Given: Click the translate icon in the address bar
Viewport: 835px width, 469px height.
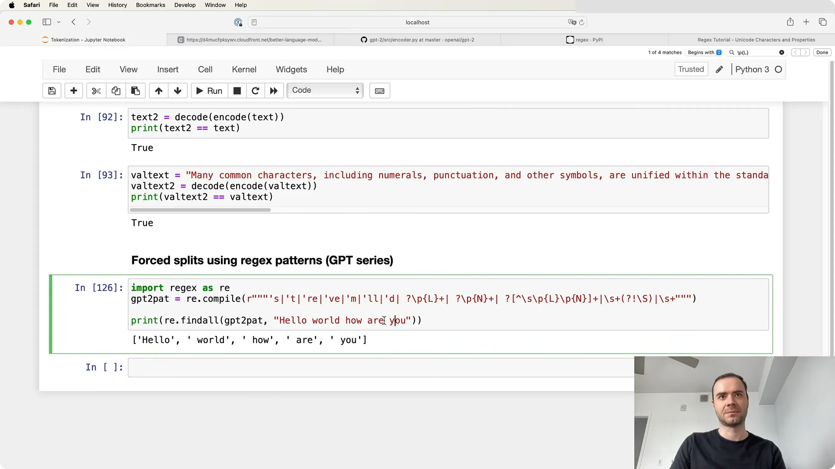Looking at the screenshot, I should [572, 22].
